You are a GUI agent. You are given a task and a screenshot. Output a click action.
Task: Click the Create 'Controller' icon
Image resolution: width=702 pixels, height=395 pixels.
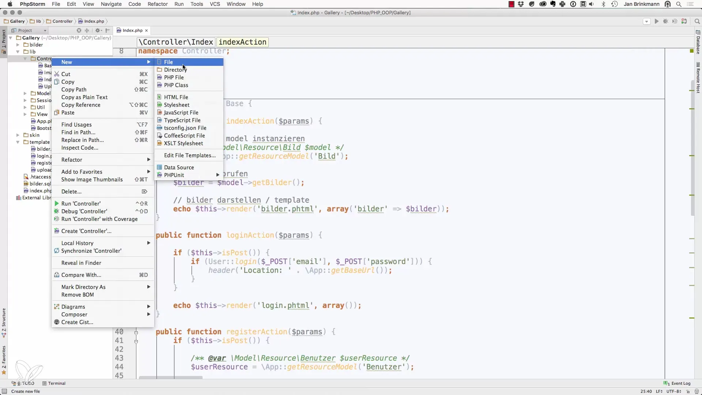point(57,231)
